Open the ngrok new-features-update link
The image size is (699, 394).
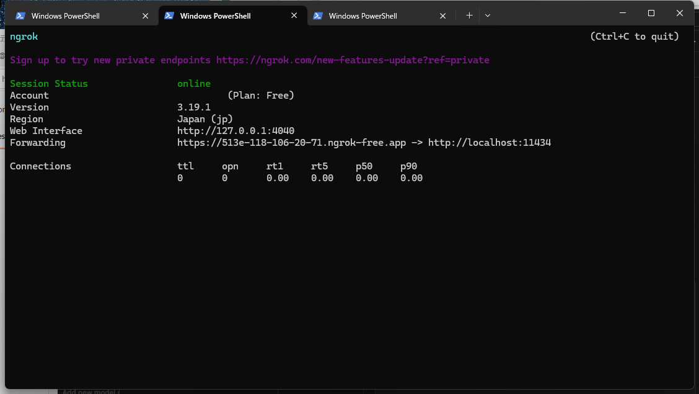pos(353,60)
